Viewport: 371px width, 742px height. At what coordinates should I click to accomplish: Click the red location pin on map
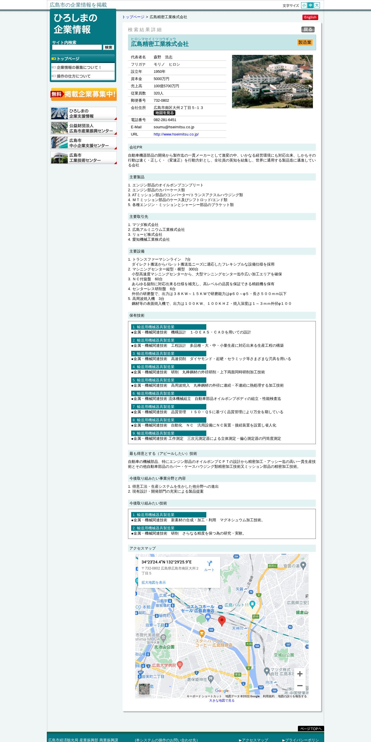click(222, 621)
